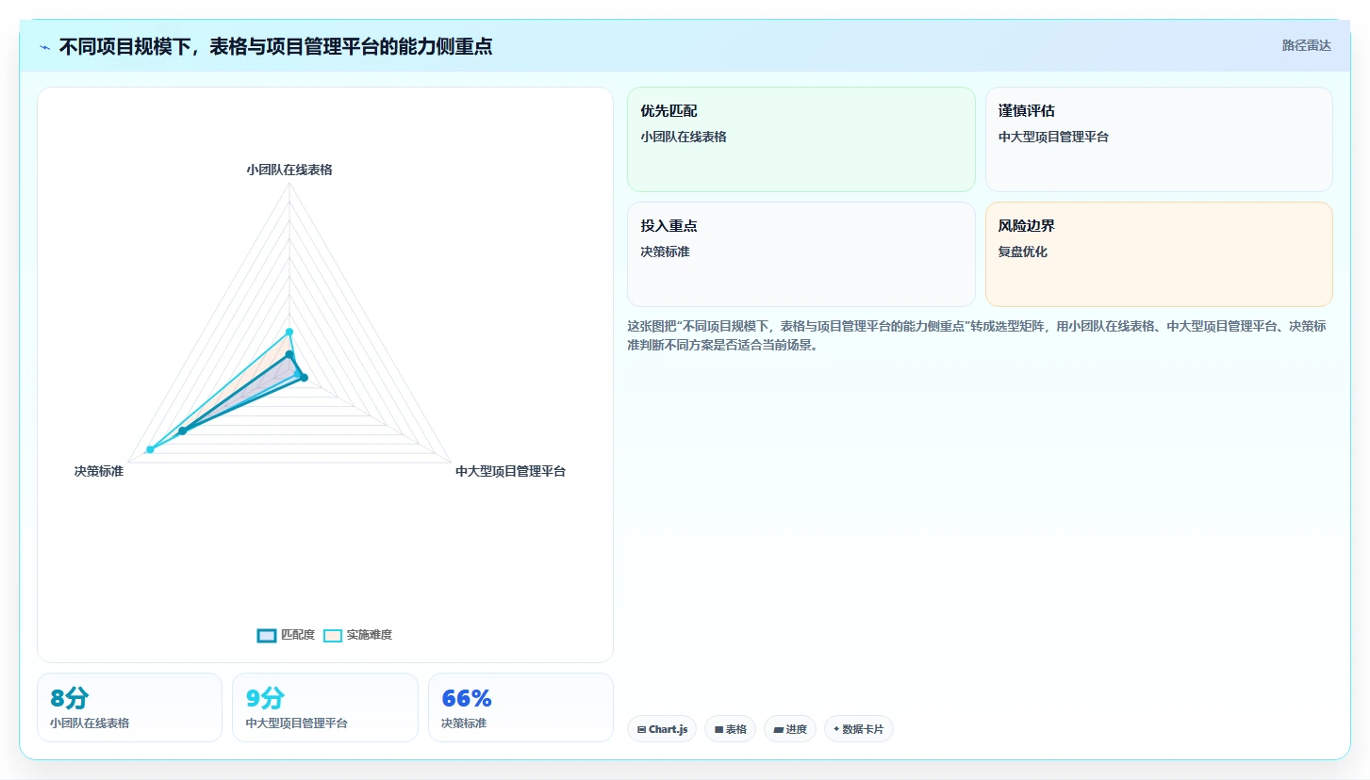This screenshot has width=1370, height=780.
Task: Click the 中大型项目管理平台 radar axis label
Action: pos(510,471)
